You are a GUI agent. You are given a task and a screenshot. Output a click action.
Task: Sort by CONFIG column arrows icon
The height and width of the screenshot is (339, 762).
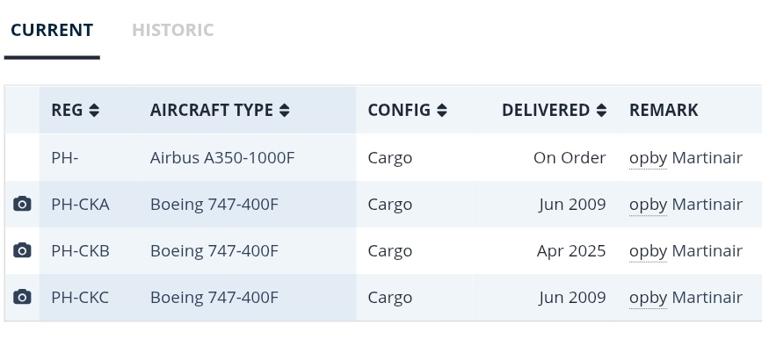click(442, 111)
